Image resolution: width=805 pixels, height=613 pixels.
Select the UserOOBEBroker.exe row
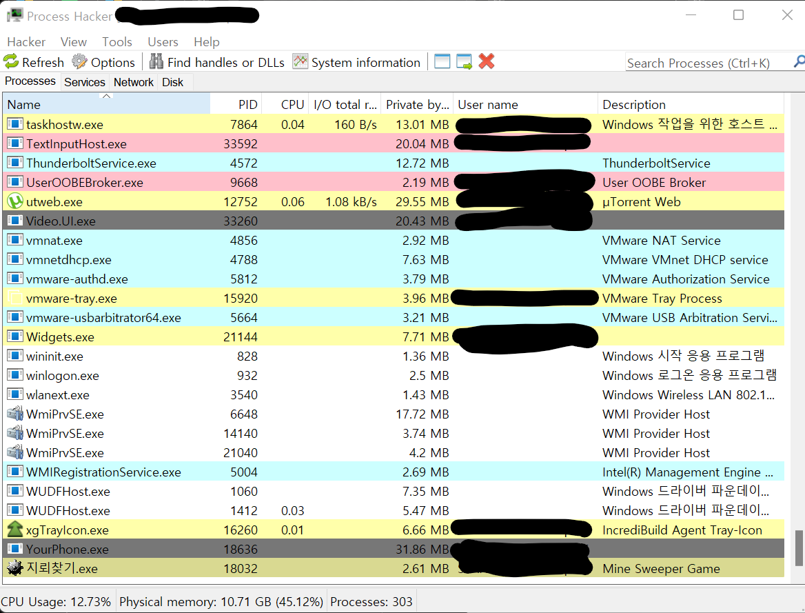click(394, 182)
